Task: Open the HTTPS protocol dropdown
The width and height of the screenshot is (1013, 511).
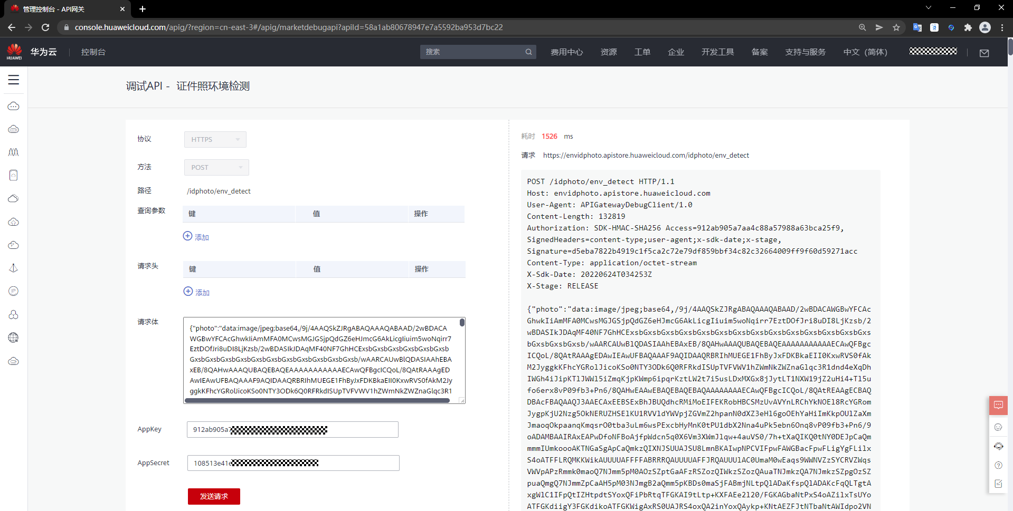Action: click(215, 139)
